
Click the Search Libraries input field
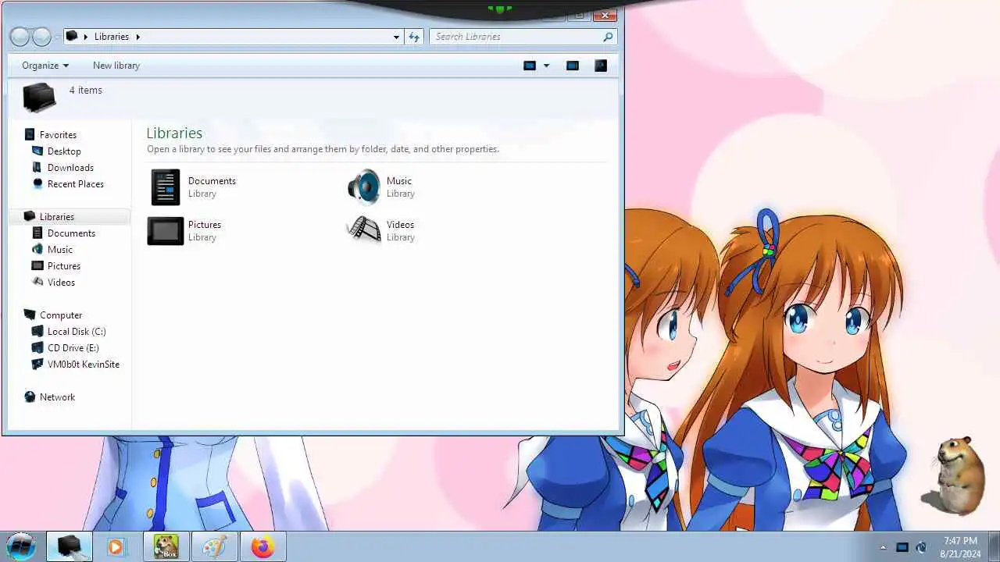[518, 37]
